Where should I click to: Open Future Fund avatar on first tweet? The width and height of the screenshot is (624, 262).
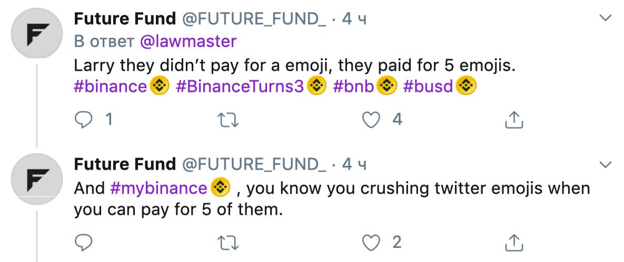36,34
